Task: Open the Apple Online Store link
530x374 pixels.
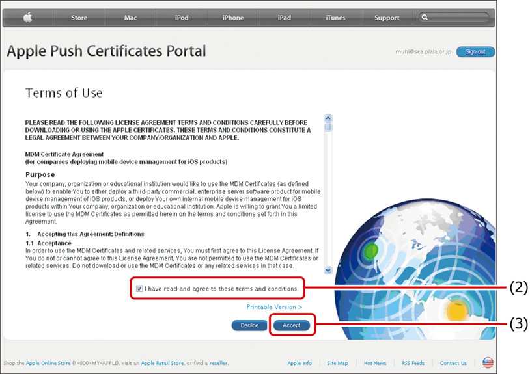Action: click(48, 363)
